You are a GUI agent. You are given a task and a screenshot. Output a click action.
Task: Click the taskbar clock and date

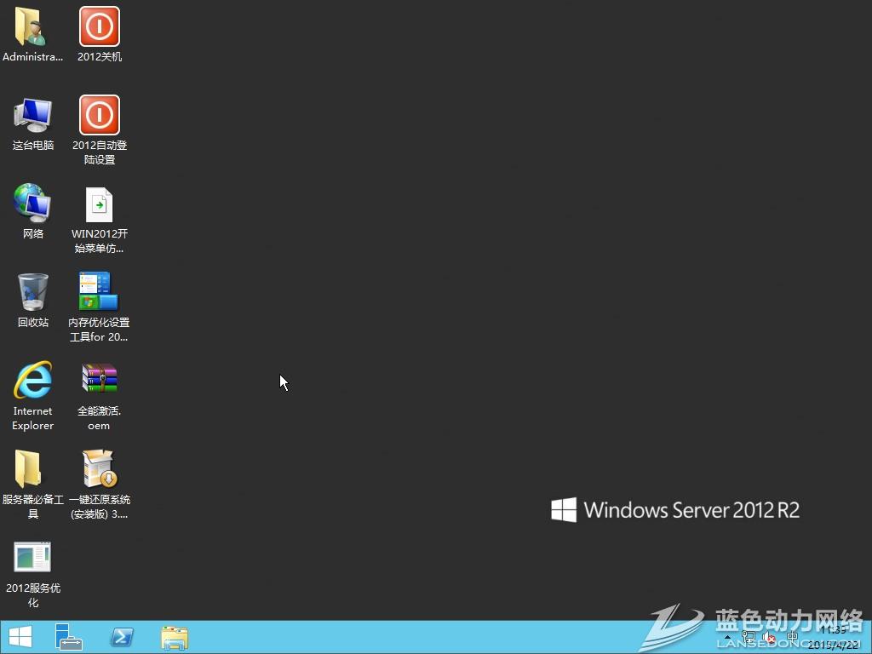835,637
